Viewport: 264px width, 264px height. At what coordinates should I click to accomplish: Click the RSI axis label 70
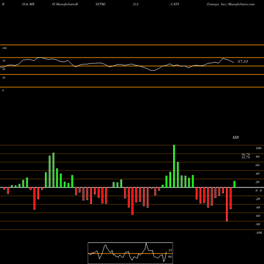pos(4,61)
